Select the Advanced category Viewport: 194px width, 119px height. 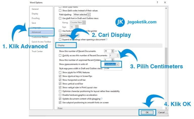[41, 32]
